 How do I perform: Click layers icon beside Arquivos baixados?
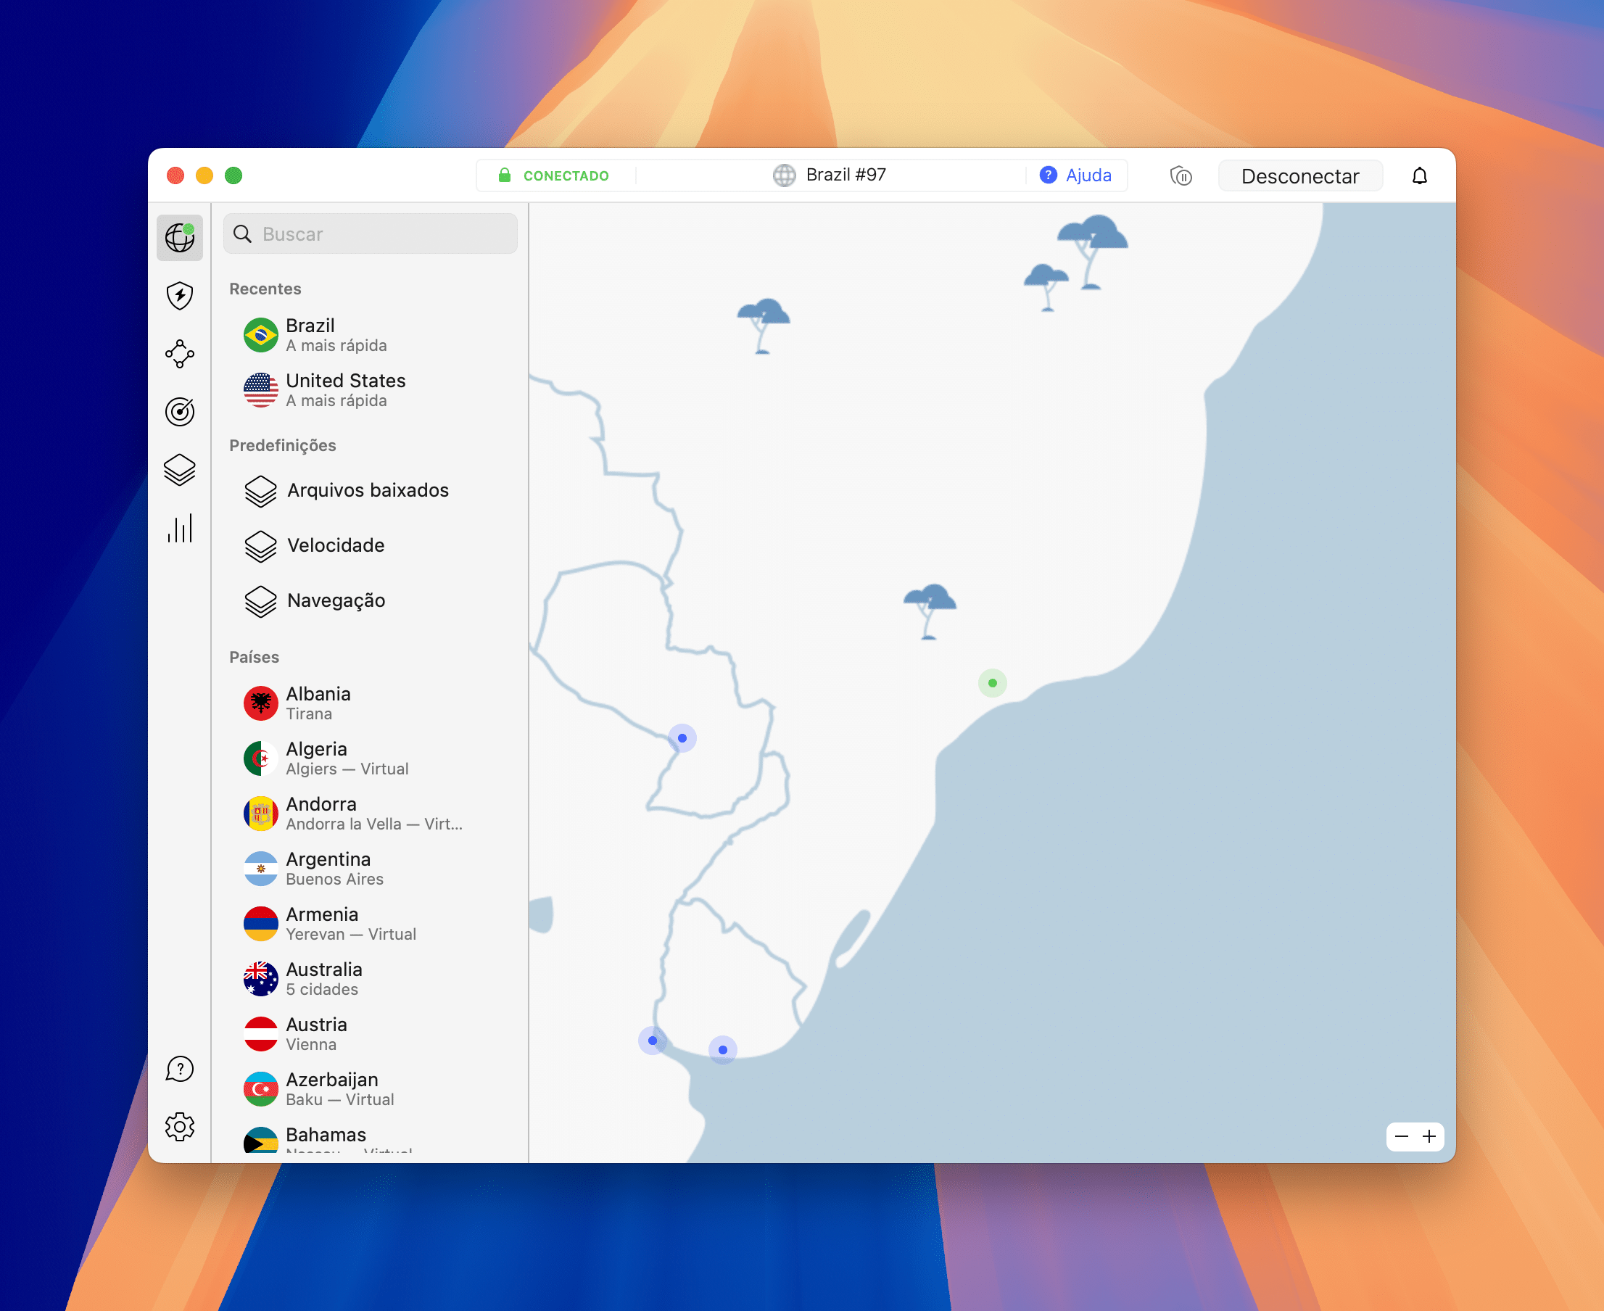260,491
